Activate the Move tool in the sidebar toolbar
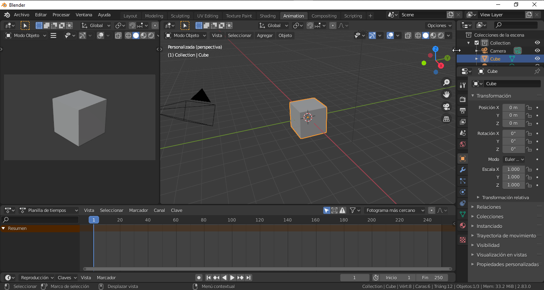The width and height of the screenshot is (544, 290). [x=446, y=94]
